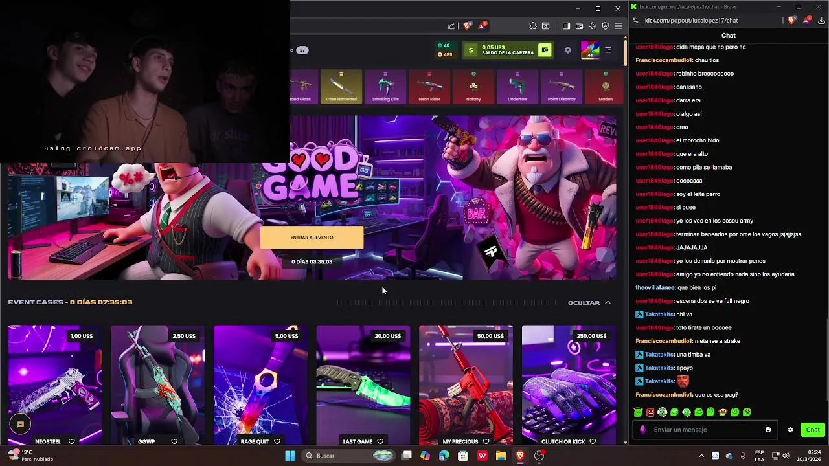Open the weather widget showing 19°C
Image resolution: width=829 pixels, height=466 pixels.
[31, 456]
